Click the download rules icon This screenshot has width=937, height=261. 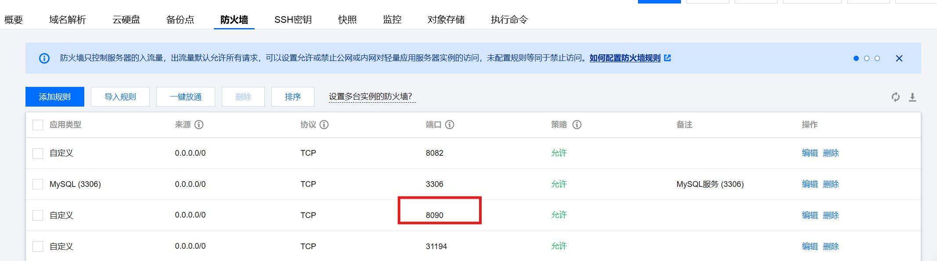pos(912,97)
